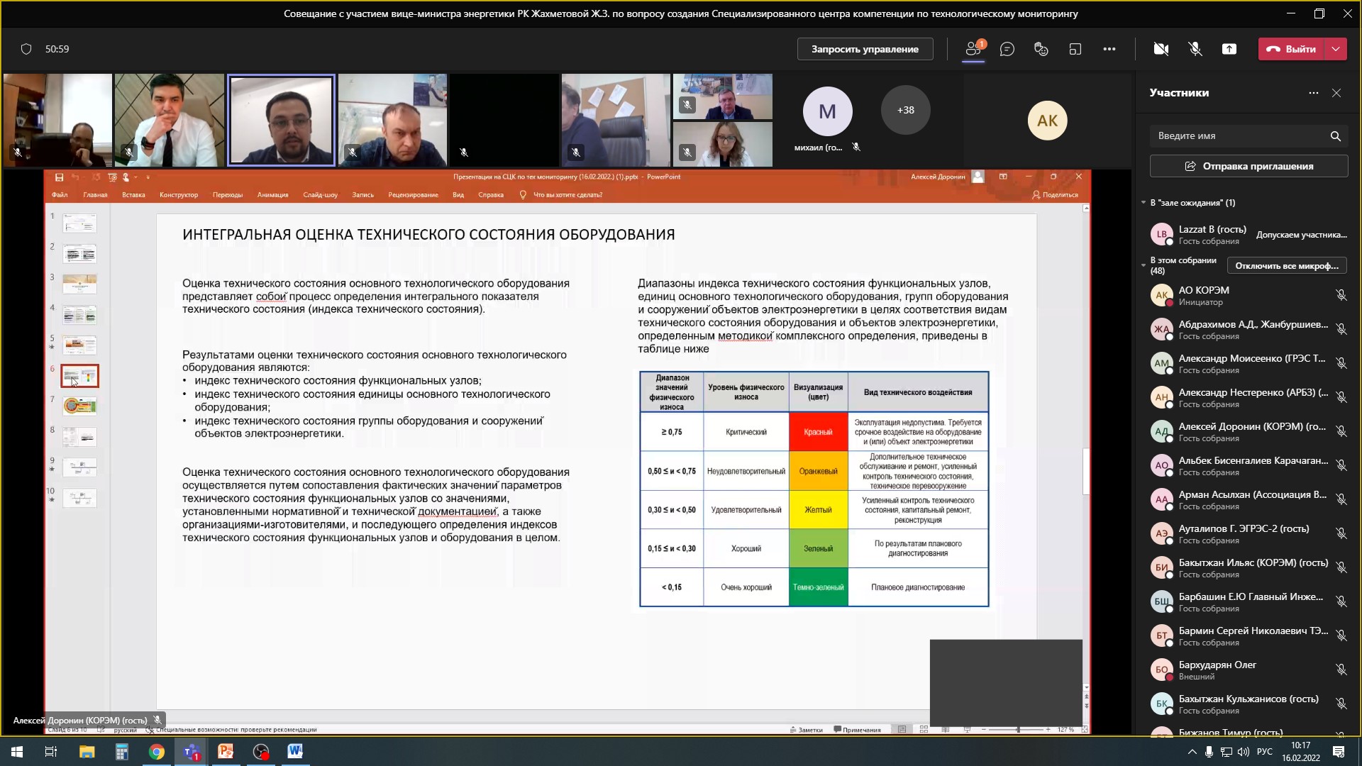Click the red Выйти button
Image resolution: width=1362 pixels, height=766 pixels.
click(1291, 49)
